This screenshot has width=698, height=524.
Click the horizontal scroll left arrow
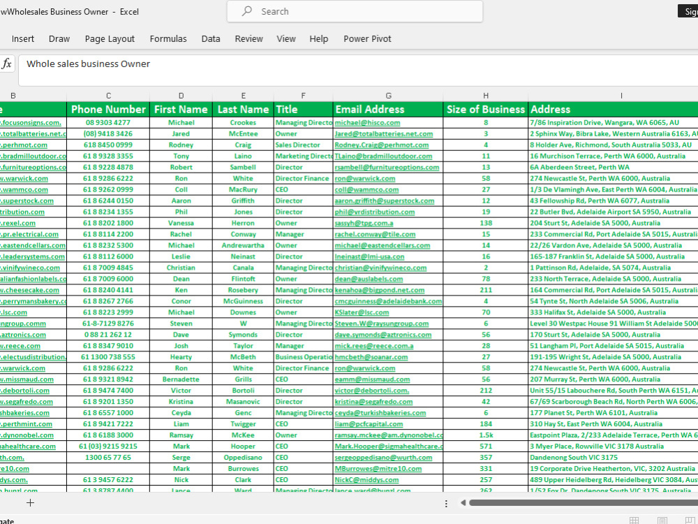click(x=463, y=503)
